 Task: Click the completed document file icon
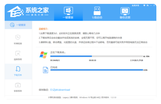click(x=45, y=70)
